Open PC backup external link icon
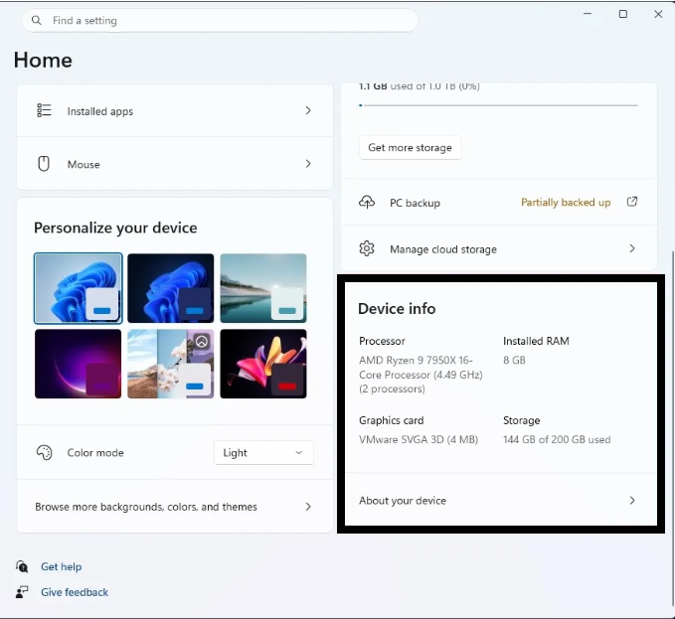This screenshot has height=619, width=675. (x=632, y=202)
